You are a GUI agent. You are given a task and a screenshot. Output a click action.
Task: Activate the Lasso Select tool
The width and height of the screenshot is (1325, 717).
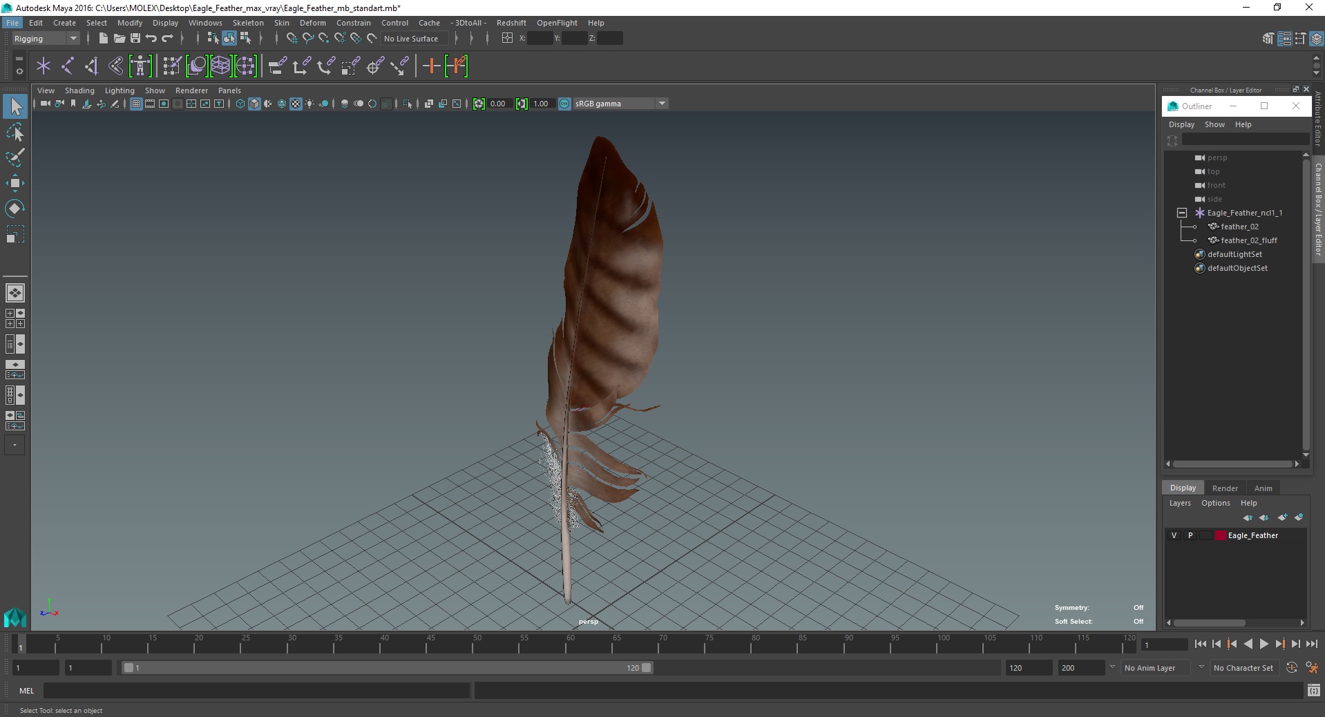click(15, 132)
